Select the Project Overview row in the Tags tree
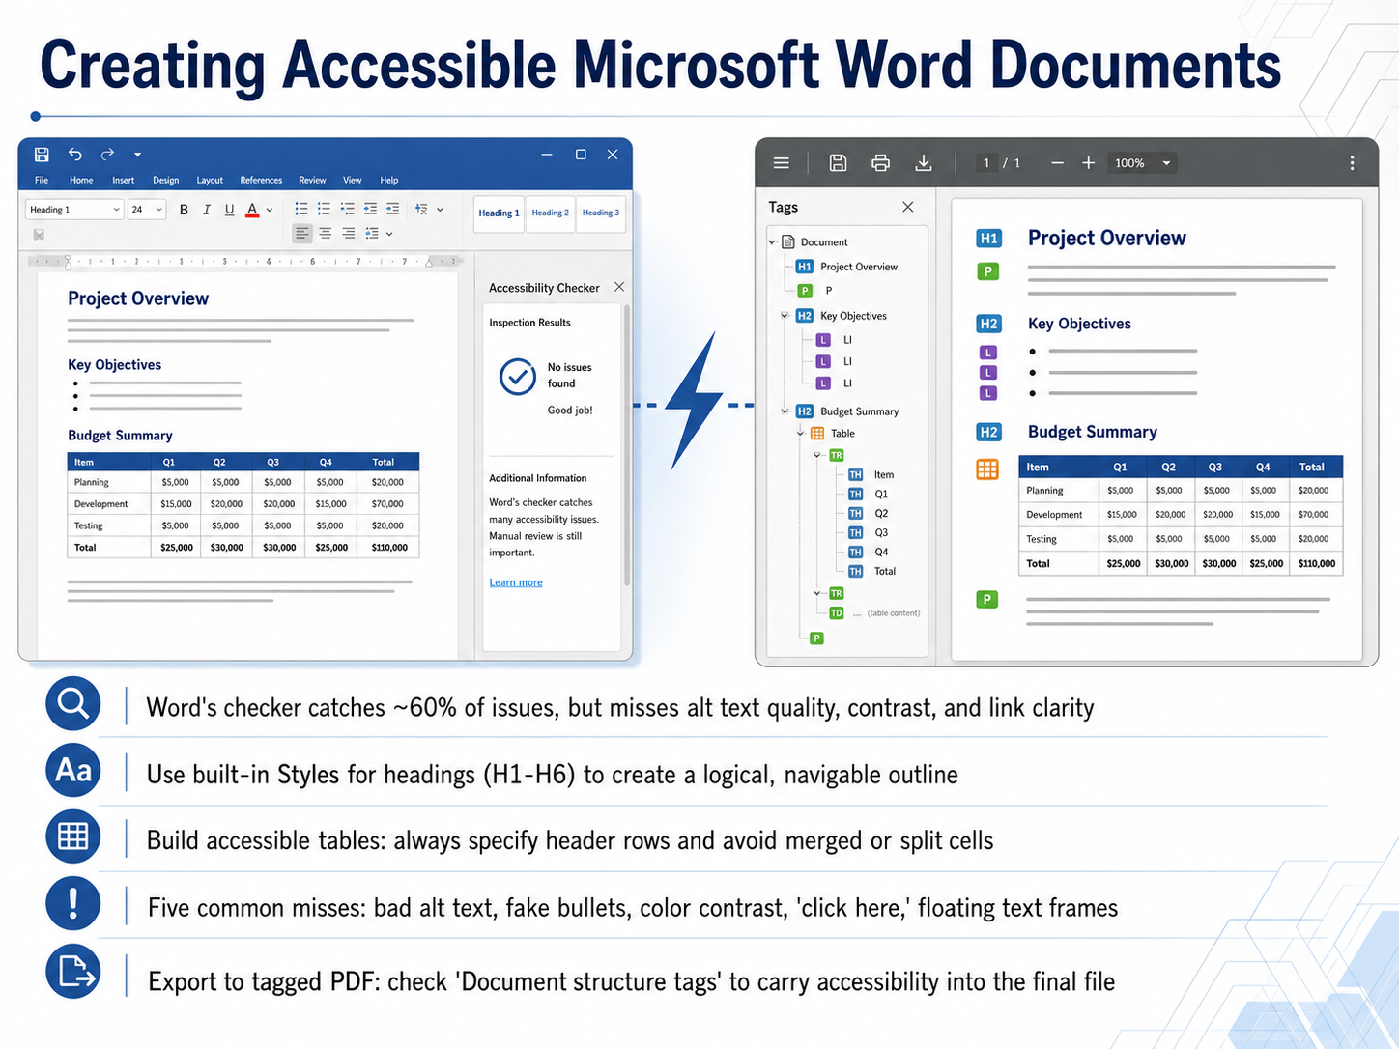Screen dimensions: 1399x1049 [x=847, y=267]
